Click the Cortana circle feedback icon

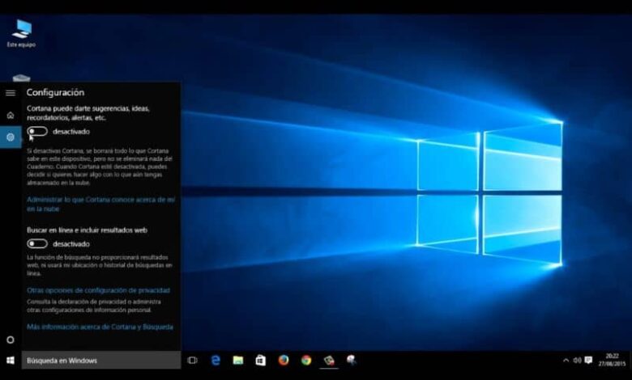pyautogui.click(x=11, y=340)
